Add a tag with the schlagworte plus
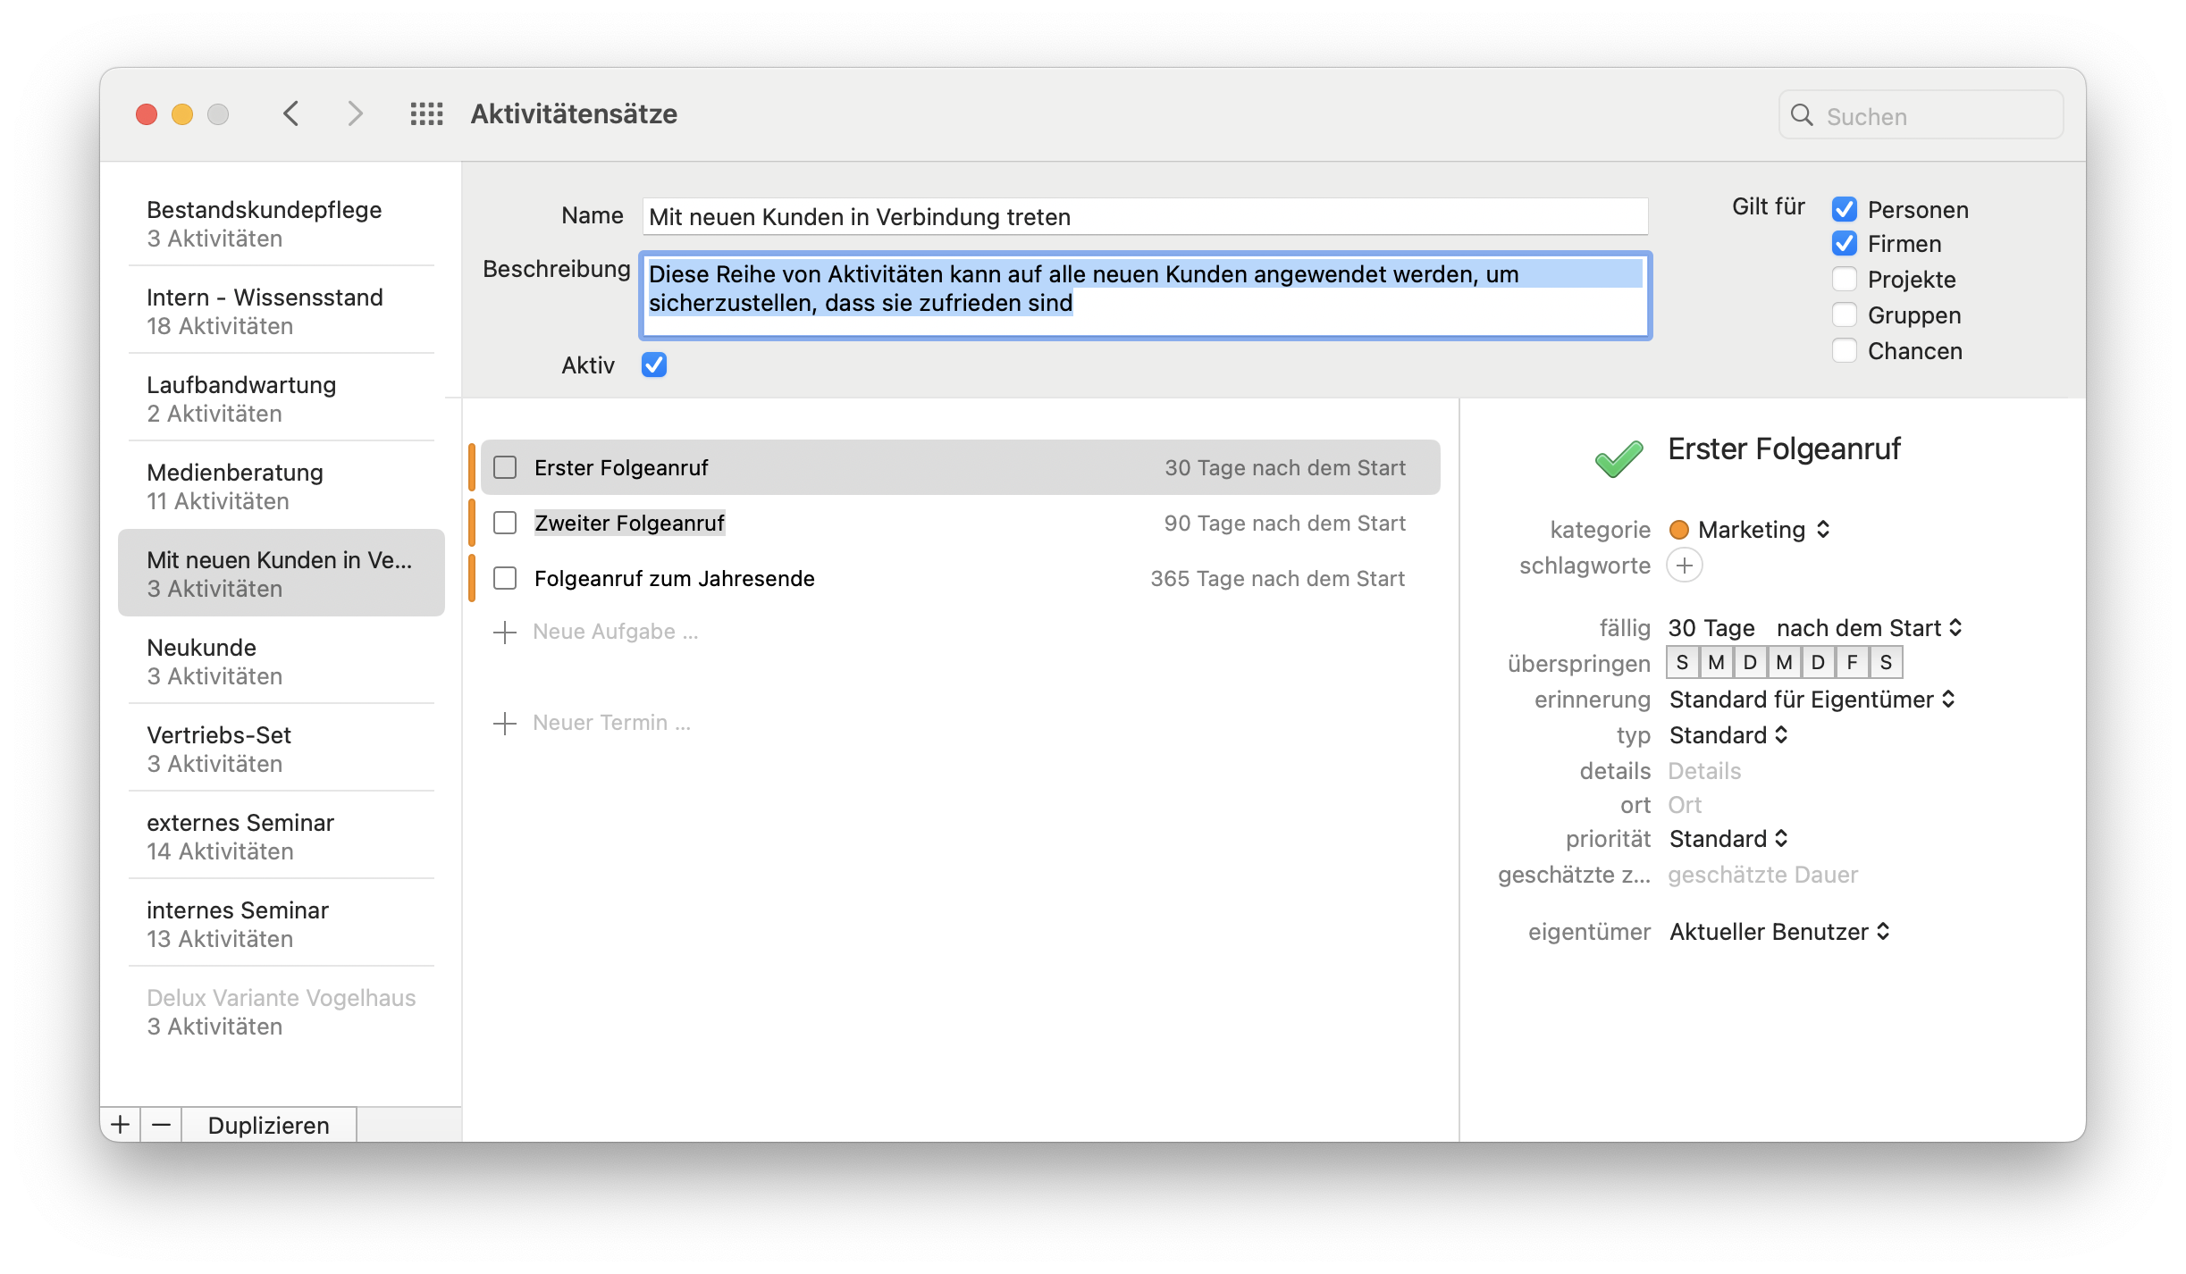The image size is (2186, 1274). pos(1685,566)
